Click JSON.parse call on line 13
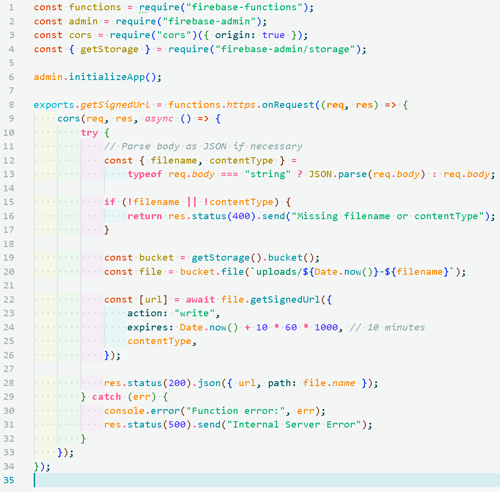This screenshot has width=500, height=492. click(x=367, y=174)
